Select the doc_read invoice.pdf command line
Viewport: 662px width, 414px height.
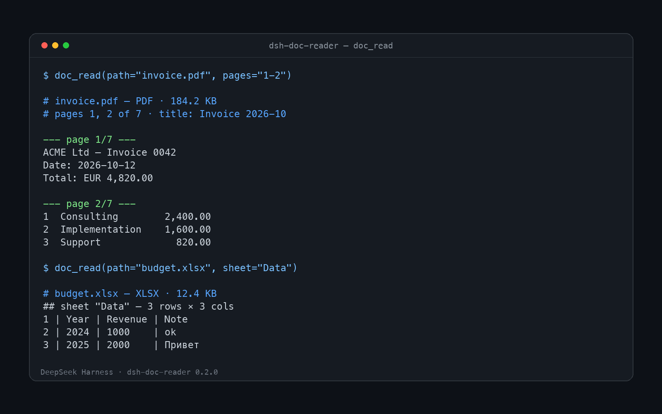point(167,75)
